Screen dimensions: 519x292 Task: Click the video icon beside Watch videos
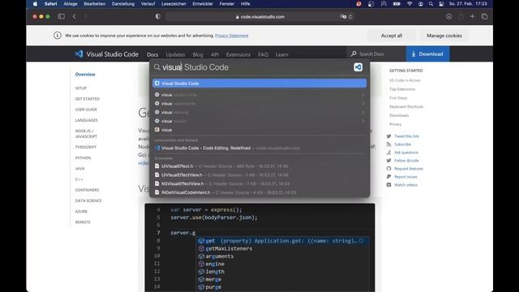(388, 185)
